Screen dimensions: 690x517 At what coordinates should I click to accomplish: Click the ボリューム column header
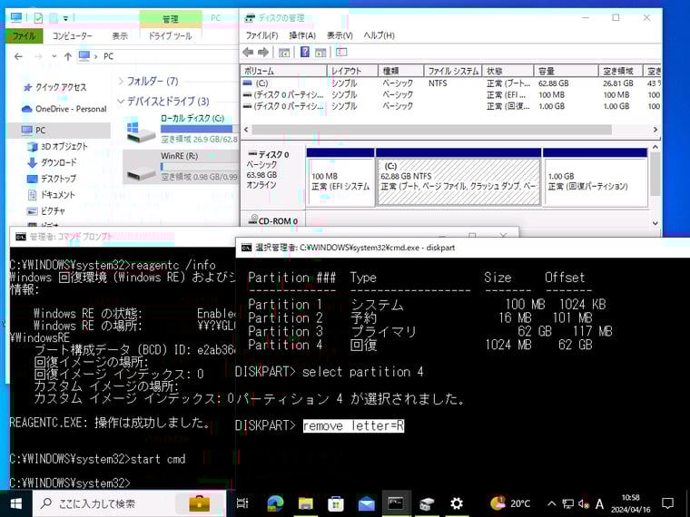[x=284, y=71]
